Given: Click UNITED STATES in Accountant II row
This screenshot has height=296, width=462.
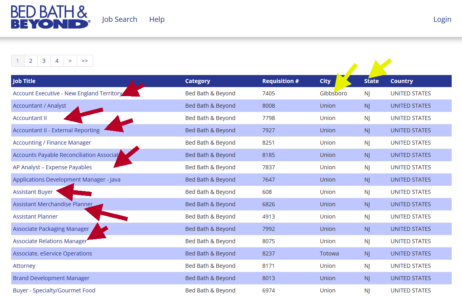Looking at the screenshot, I should tap(411, 118).
